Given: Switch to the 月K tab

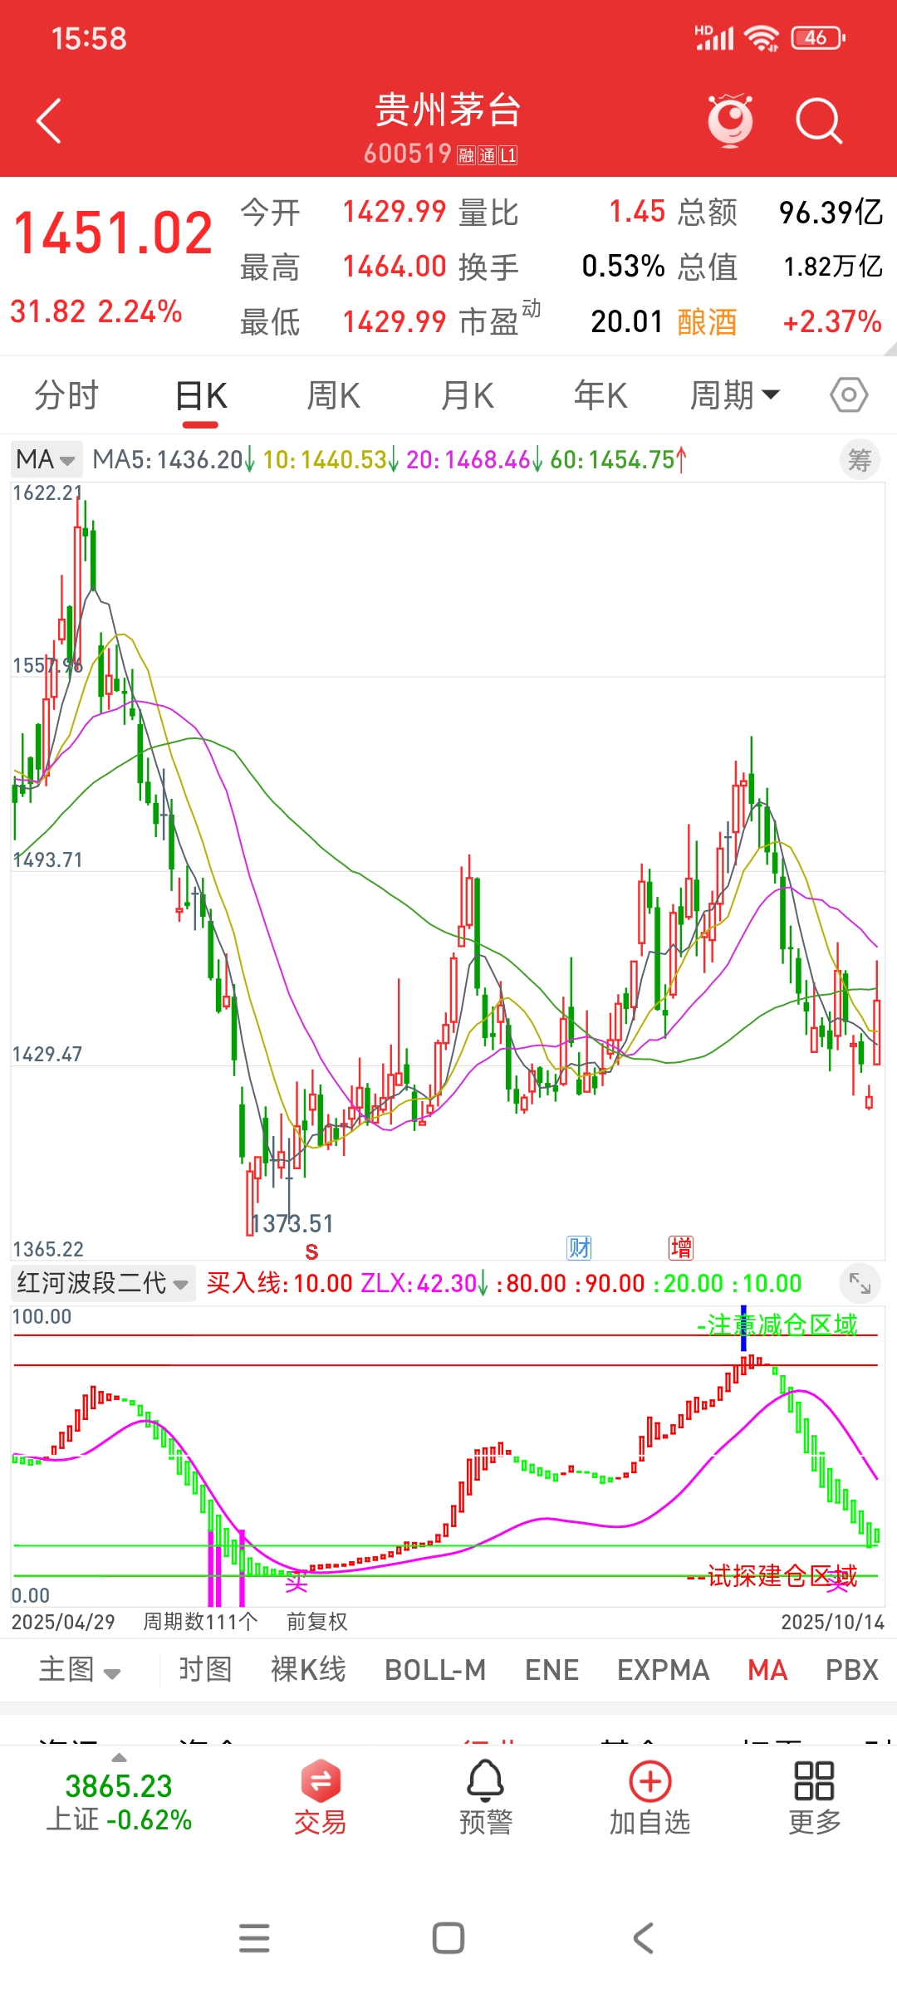Looking at the screenshot, I should 468,395.
